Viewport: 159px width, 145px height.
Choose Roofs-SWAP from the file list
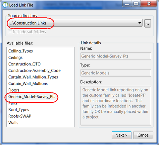coord(20,116)
